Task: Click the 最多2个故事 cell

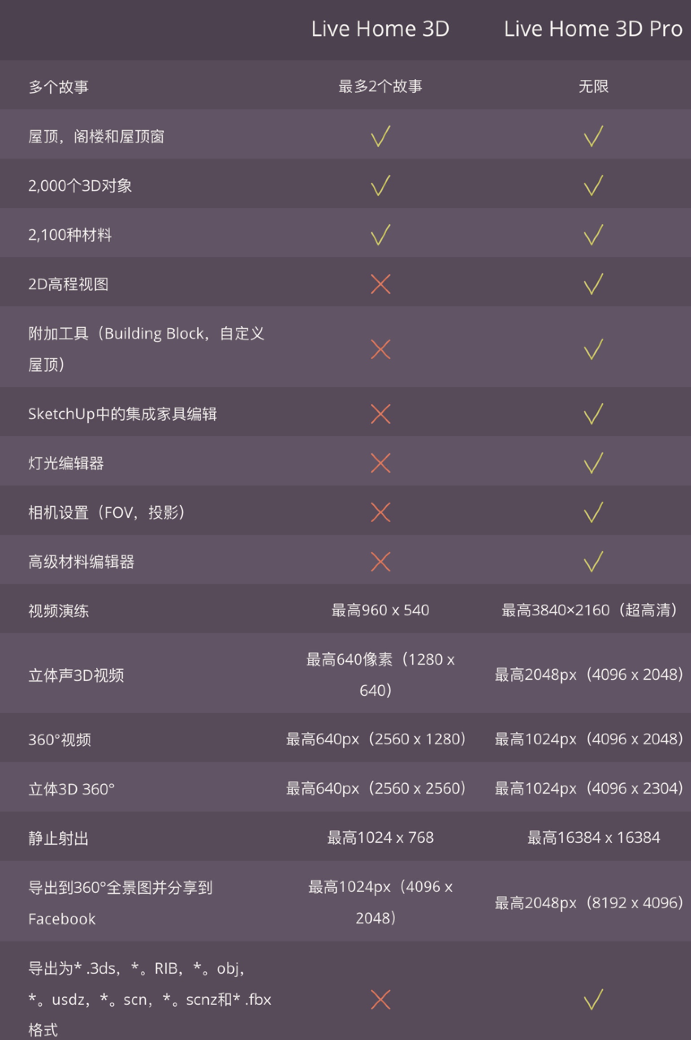Action: click(x=380, y=86)
